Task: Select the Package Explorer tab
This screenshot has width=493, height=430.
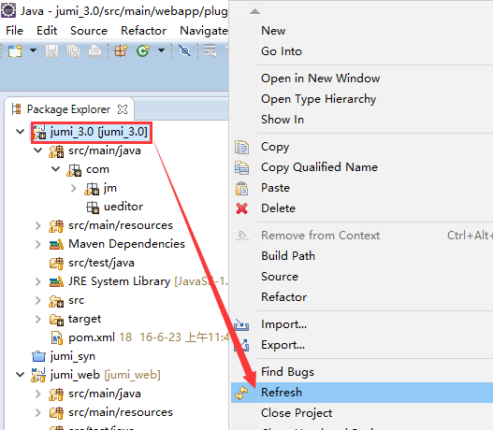Action: 68,109
